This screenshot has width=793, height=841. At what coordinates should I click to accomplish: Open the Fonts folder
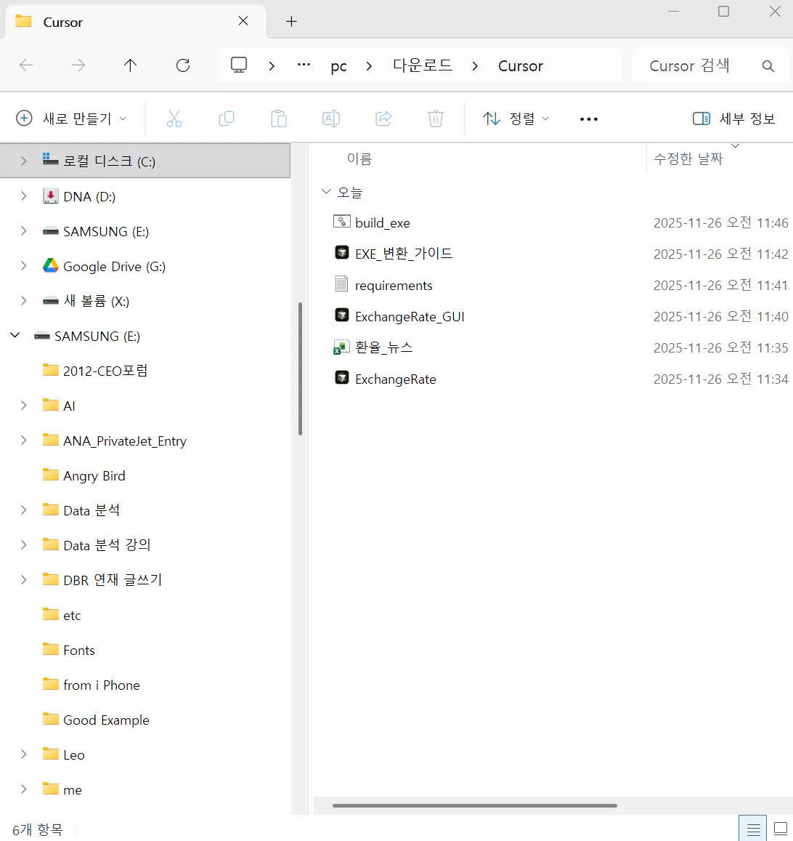coord(78,650)
